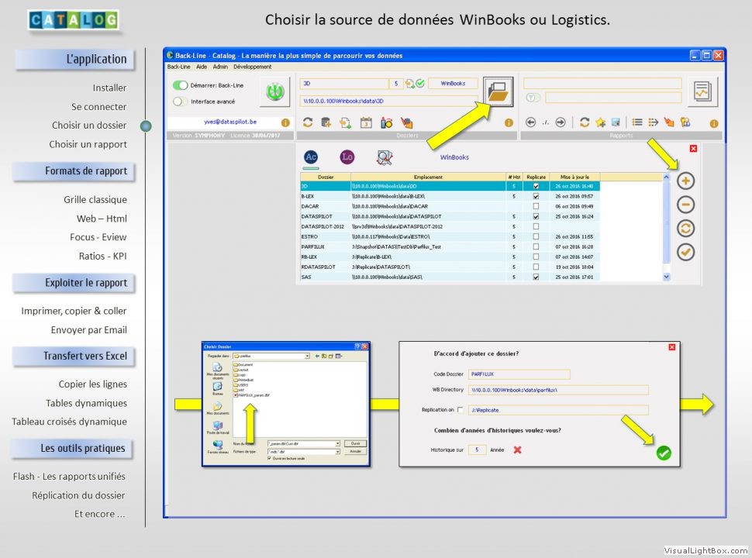Open the 'Se connecter' sidebar link
The height and width of the screenshot is (558, 752).
point(98,106)
